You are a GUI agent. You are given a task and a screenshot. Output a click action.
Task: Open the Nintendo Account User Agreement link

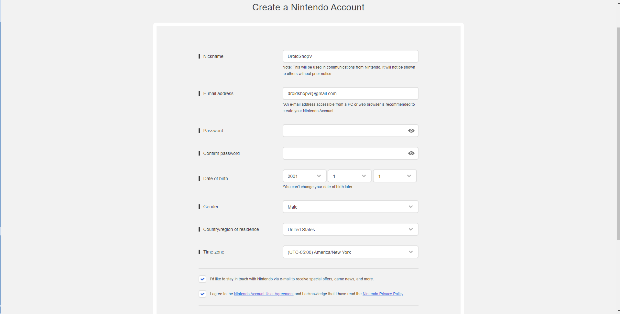point(264,294)
